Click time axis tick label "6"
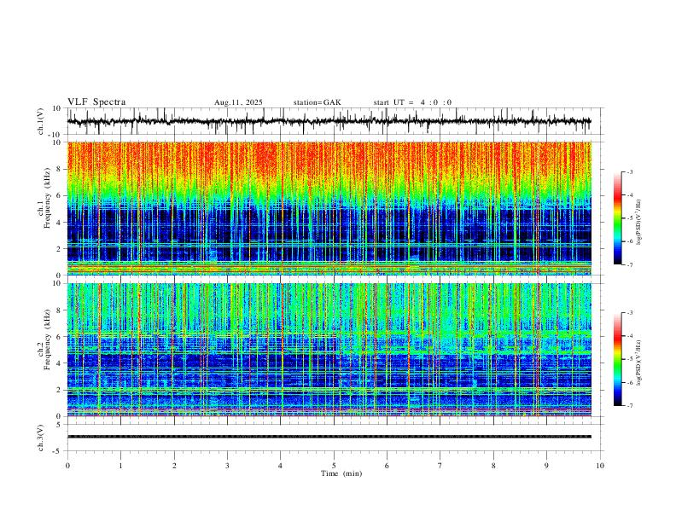This screenshot has height=522, width=676. (388, 466)
